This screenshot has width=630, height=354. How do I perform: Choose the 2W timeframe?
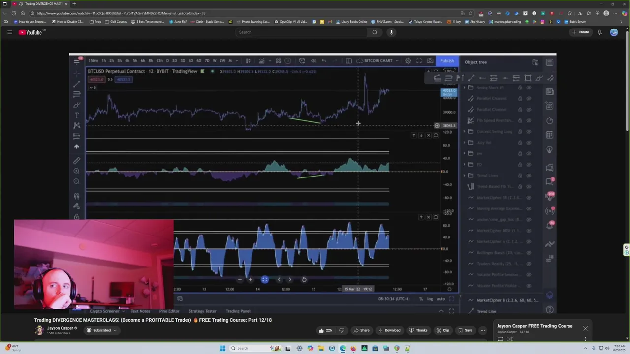222,61
